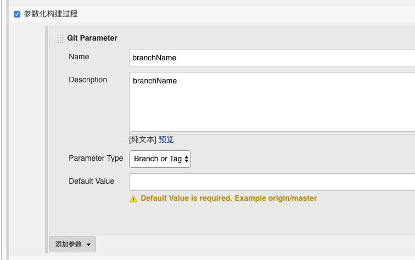Click the Default Value label
The width and height of the screenshot is (415, 260).
pyautogui.click(x=92, y=181)
